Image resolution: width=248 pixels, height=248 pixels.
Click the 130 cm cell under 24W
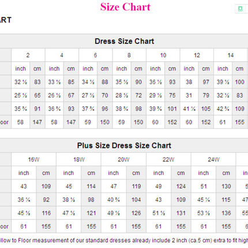pyautogui.click(x=226, y=186)
